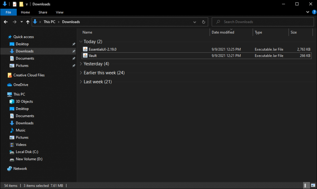The image size is (317, 189).
Task: Open the customize quick access toolbar dropdown
Action: point(27,4)
